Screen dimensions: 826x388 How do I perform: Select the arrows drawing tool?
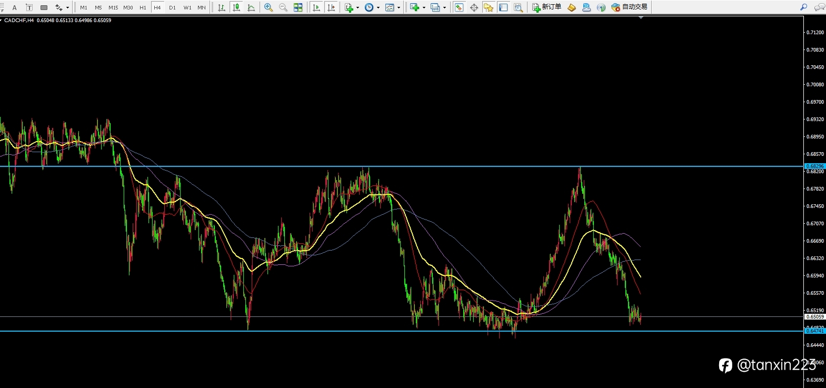click(58, 7)
